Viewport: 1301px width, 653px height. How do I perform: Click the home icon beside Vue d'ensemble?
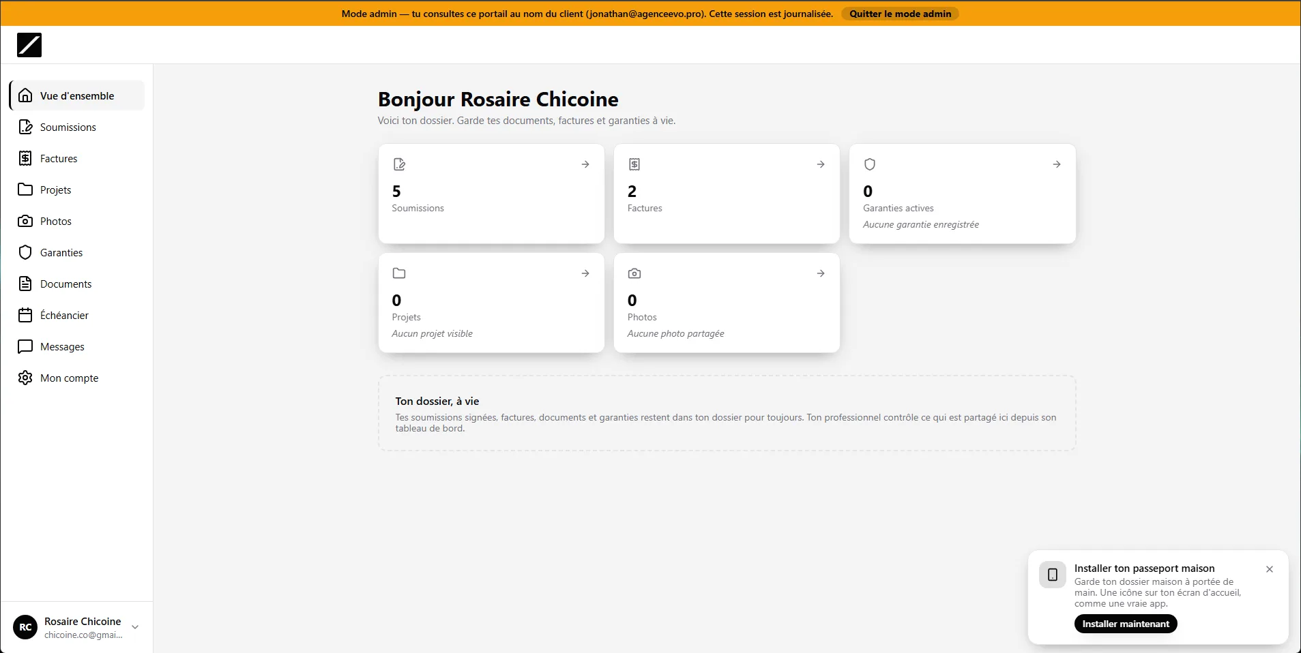[x=25, y=95]
